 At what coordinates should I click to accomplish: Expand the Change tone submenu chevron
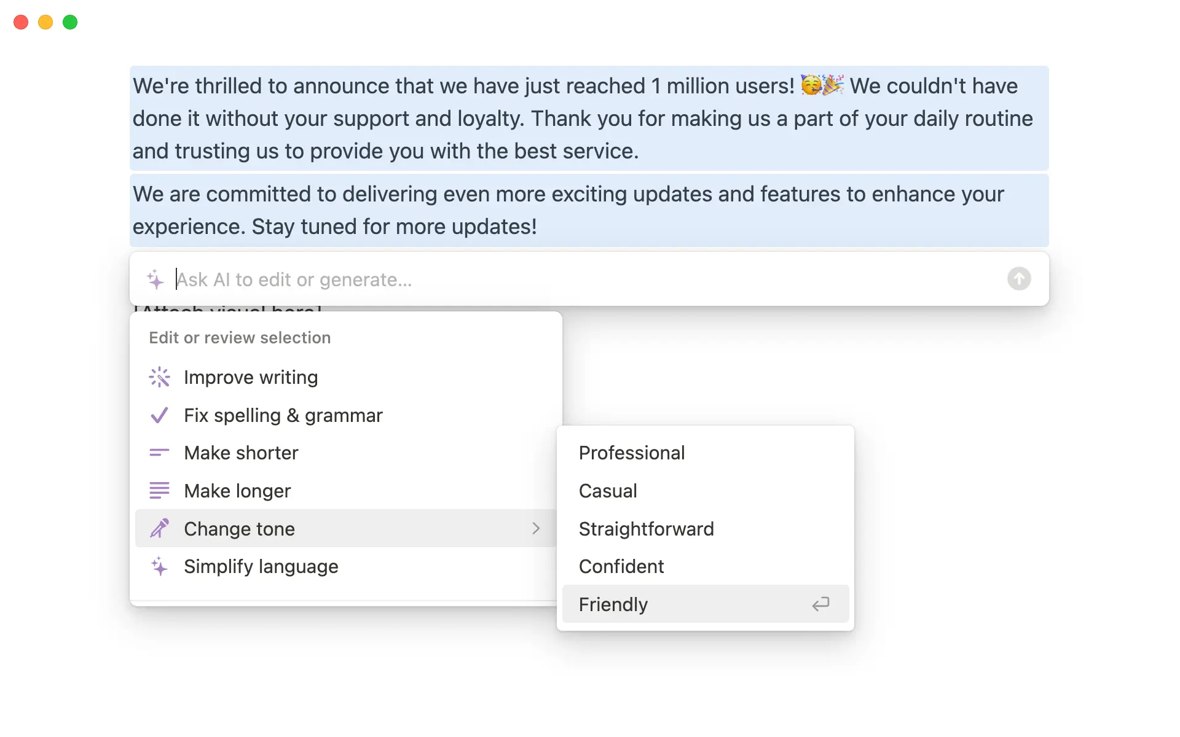click(x=536, y=528)
